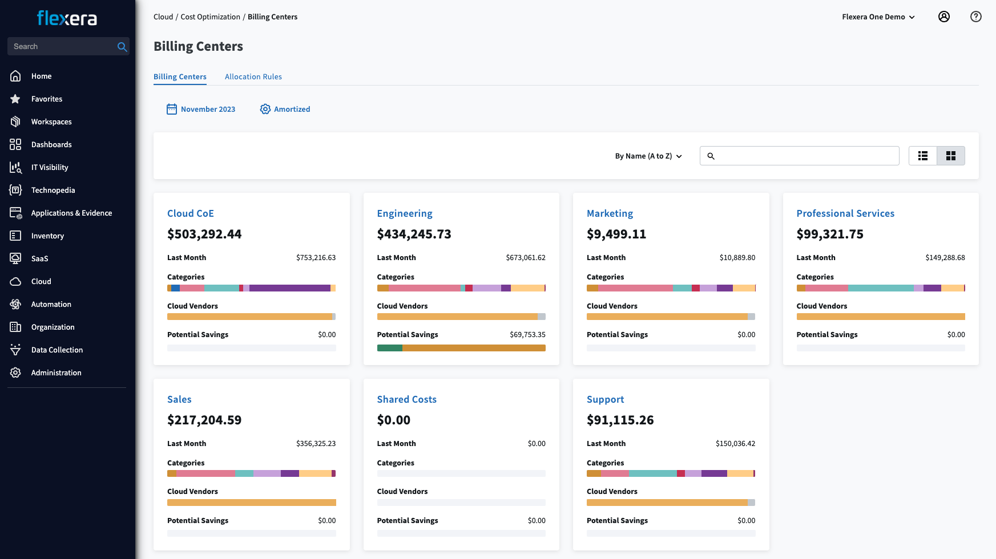
Task: Open Favorites via the star icon
Action: tap(15, 99)
